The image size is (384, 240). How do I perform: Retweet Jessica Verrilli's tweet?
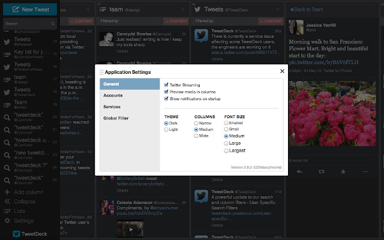tap(322, 172)
